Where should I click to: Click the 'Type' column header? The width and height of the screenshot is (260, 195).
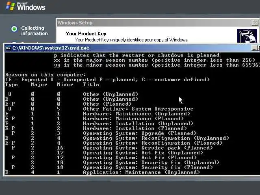coord(11,85)
